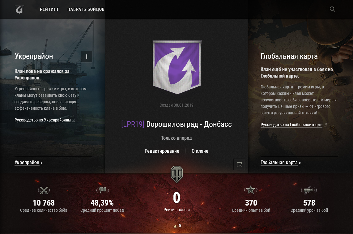Click the crossed swords battles icon

pyautogui.click(x=44, y=190)
